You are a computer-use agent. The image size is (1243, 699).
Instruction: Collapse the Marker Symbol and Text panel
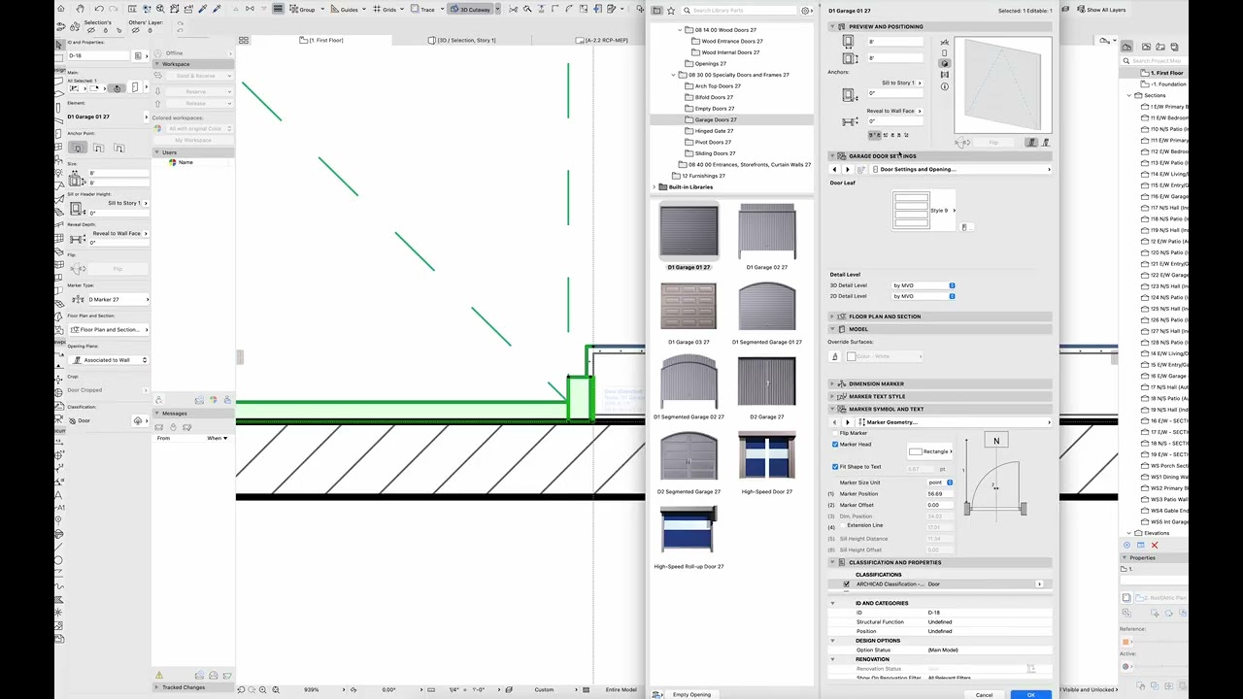pyautogui.click(x=833, y=409)
